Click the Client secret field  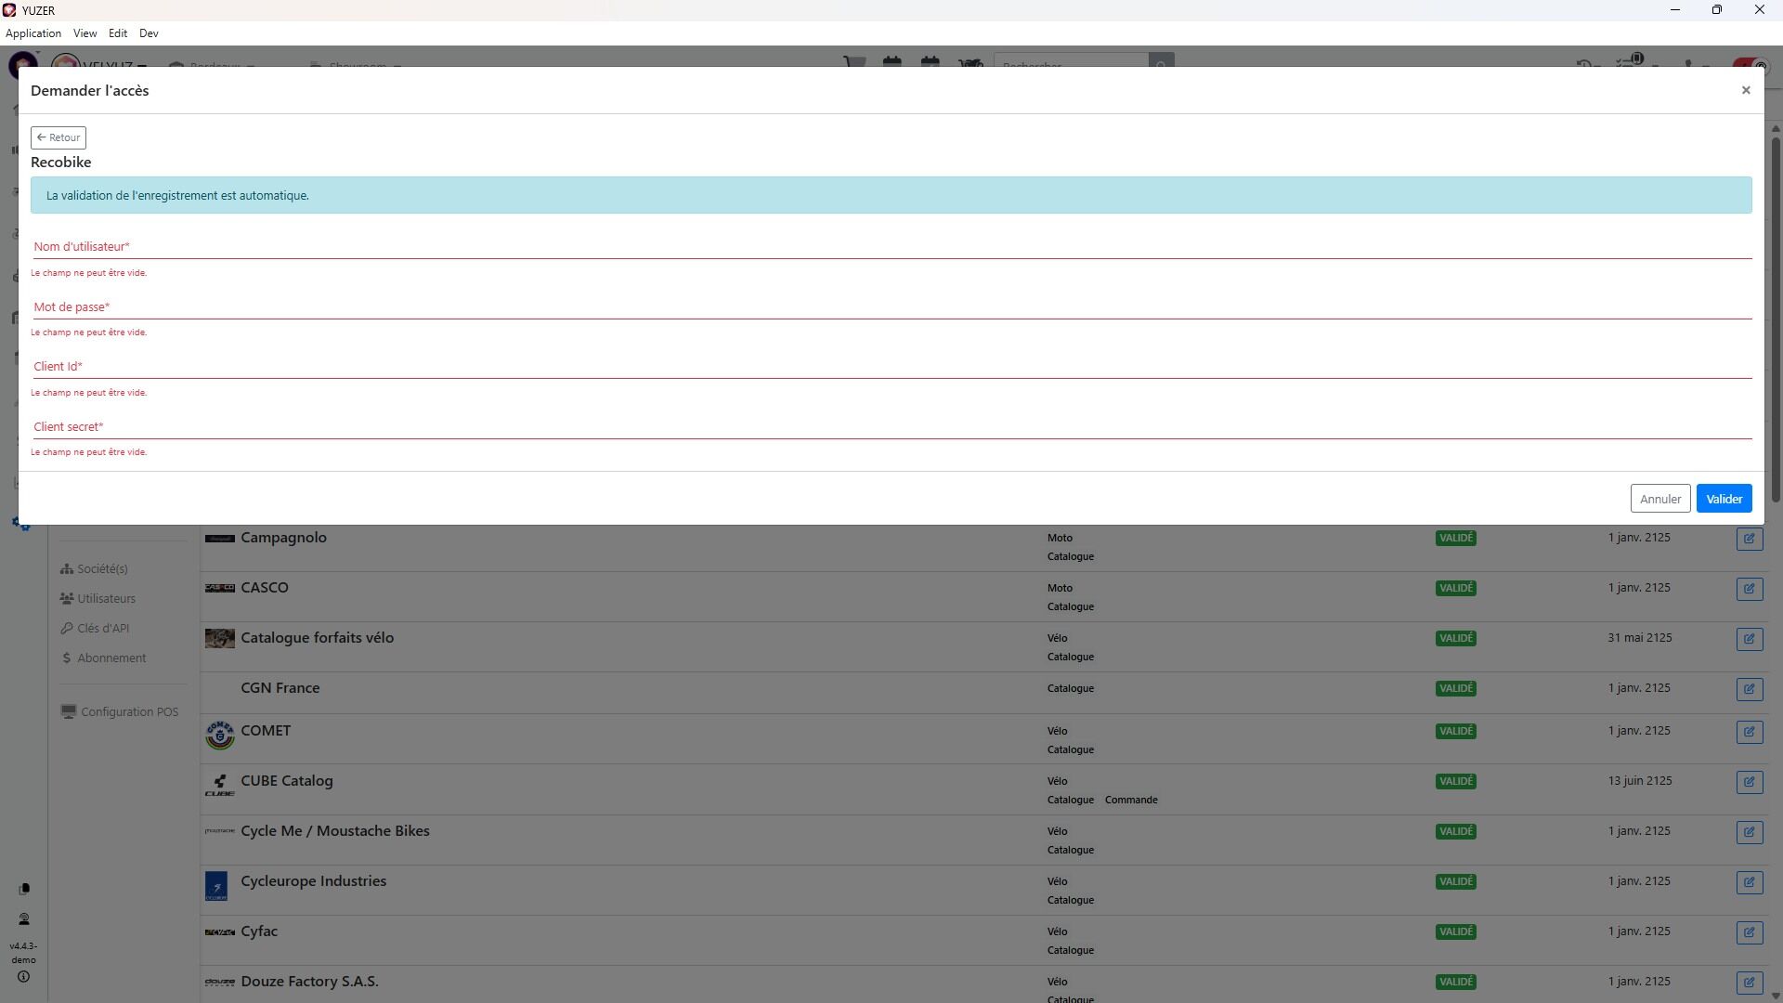891,427
